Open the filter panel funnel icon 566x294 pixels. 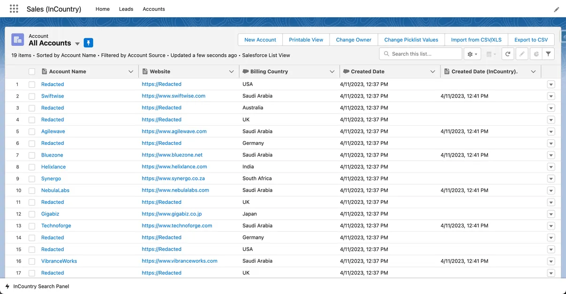coord(548,54)
